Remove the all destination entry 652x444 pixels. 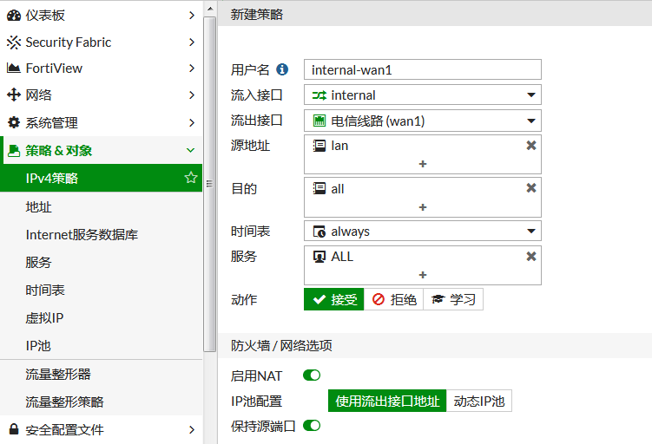click(x=531, y=188)
